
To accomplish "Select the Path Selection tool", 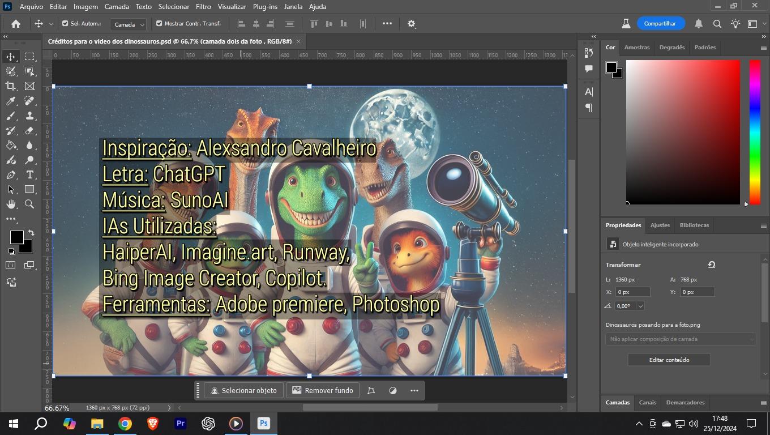I will point(11,189).
